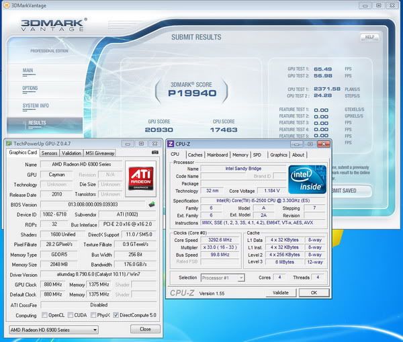Open the Memory tab in CPU-Z
This screenshot has width=403, height=342.
tap(240, 155)
